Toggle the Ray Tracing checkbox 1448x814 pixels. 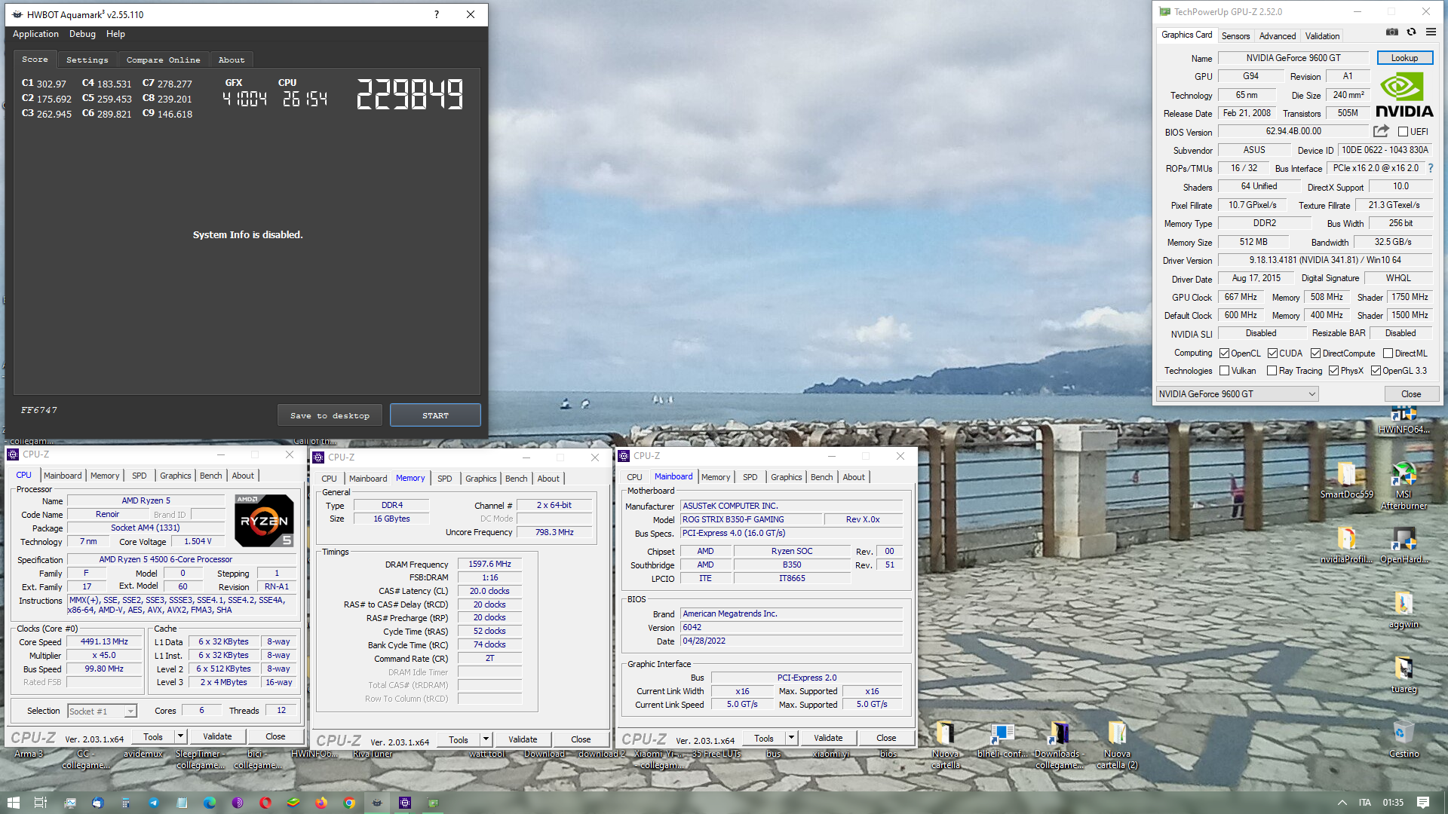[x=1272, y=371]
